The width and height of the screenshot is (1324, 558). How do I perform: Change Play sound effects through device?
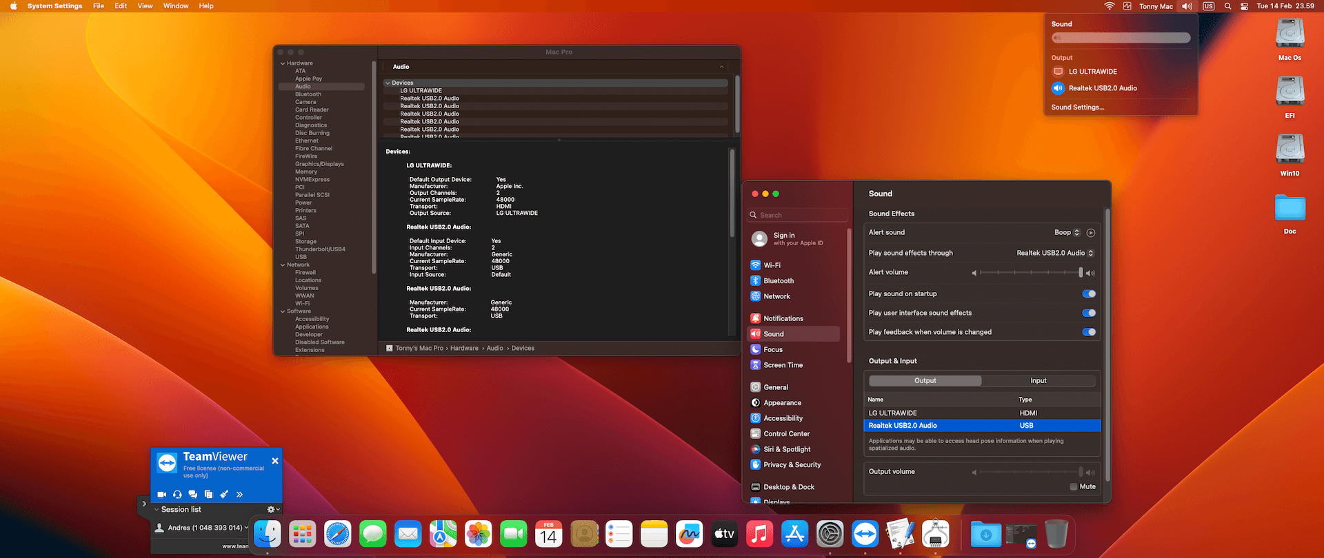pos(1054,254)
